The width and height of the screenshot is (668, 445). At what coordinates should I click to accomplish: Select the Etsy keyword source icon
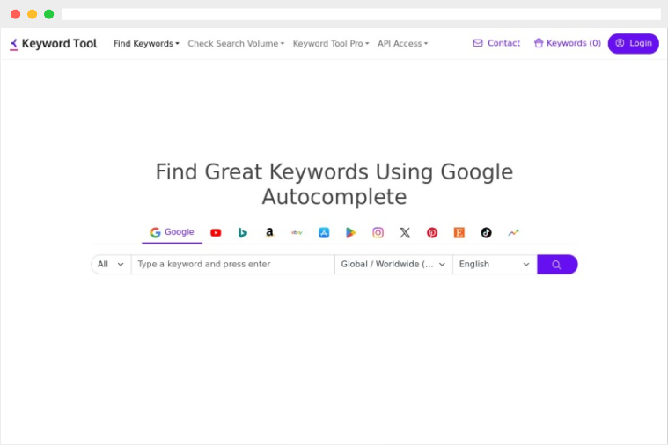pos(459,232)
